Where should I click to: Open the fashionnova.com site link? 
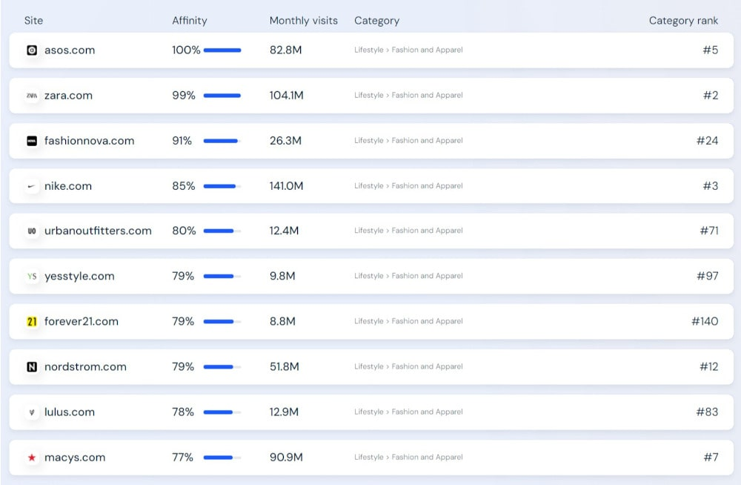[x=90, y=141]
